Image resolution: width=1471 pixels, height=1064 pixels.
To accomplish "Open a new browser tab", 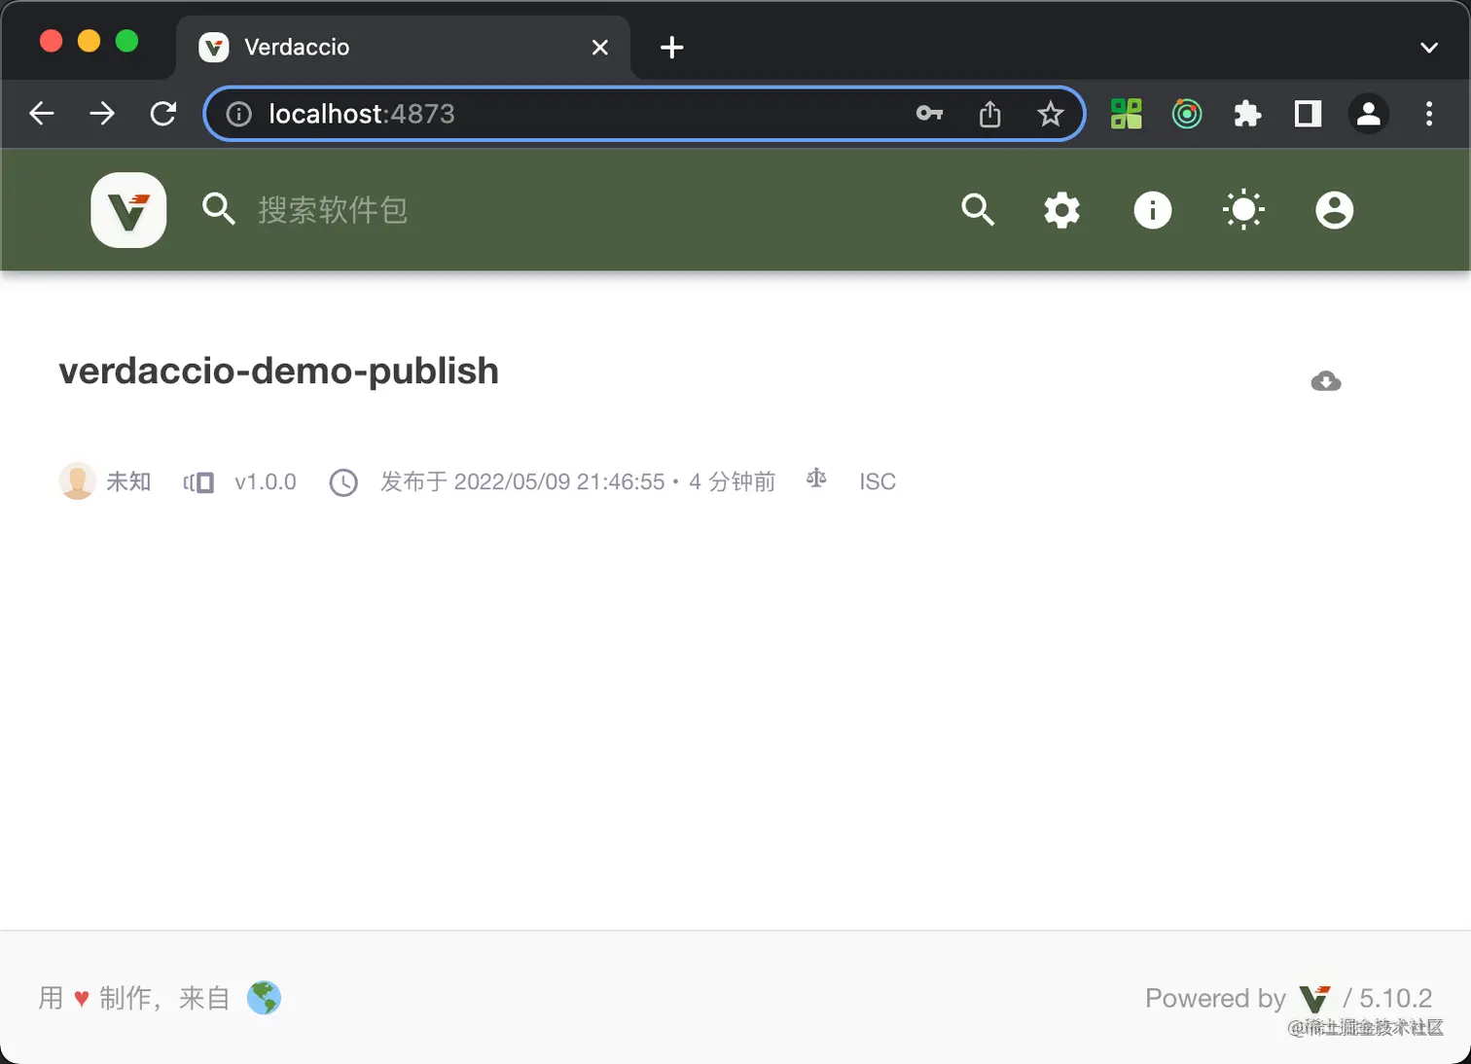I will tap(670, 47).
